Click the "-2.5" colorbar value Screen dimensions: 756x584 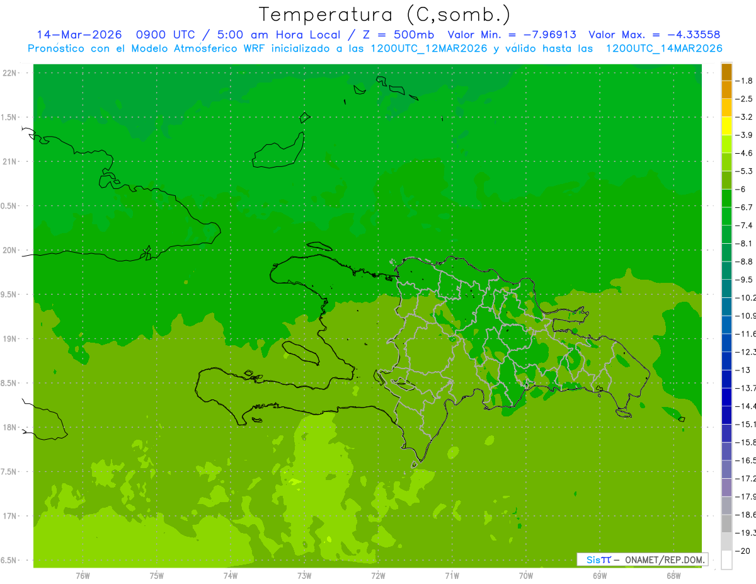[x=745, y=99]
